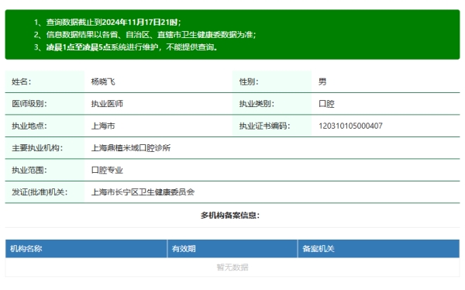The width and height of the screenshot is (465, 290).
Task: Click the 暂无数据 empty table message
Action: click(232, 268)
